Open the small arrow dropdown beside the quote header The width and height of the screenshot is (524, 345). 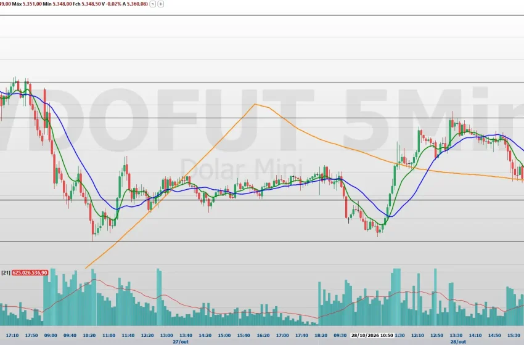tap(153, 4)
